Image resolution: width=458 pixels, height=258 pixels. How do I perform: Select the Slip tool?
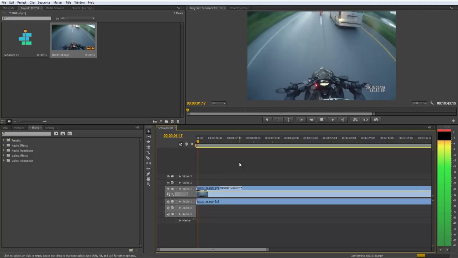click(148, 163)
